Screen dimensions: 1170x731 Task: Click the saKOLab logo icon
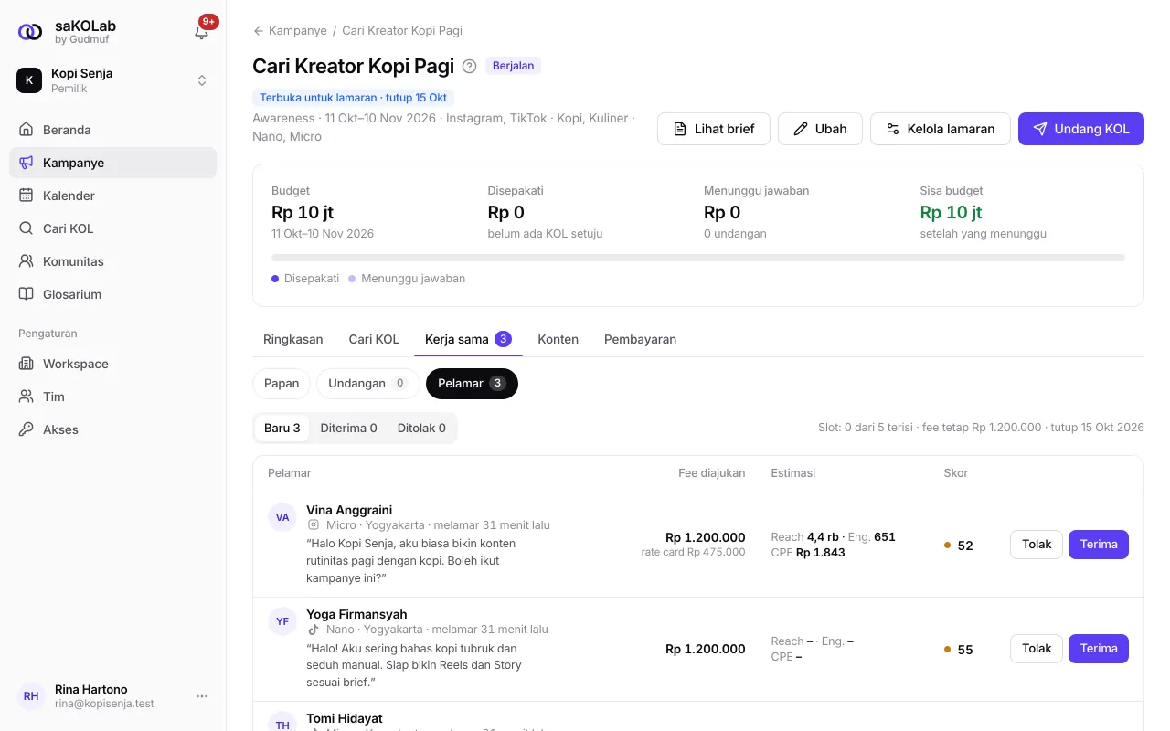tap(30, 32)
